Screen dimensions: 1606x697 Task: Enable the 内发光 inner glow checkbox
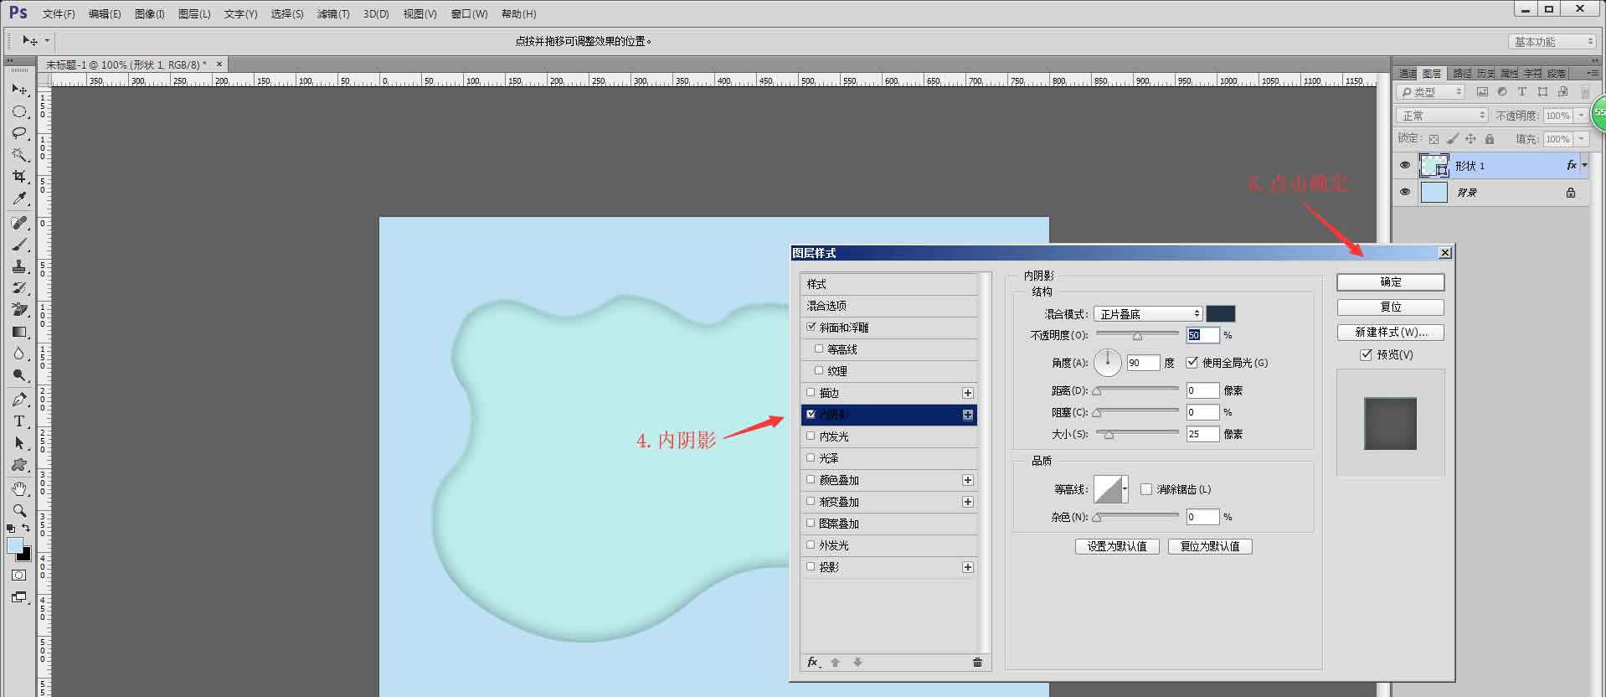point(811,436)
